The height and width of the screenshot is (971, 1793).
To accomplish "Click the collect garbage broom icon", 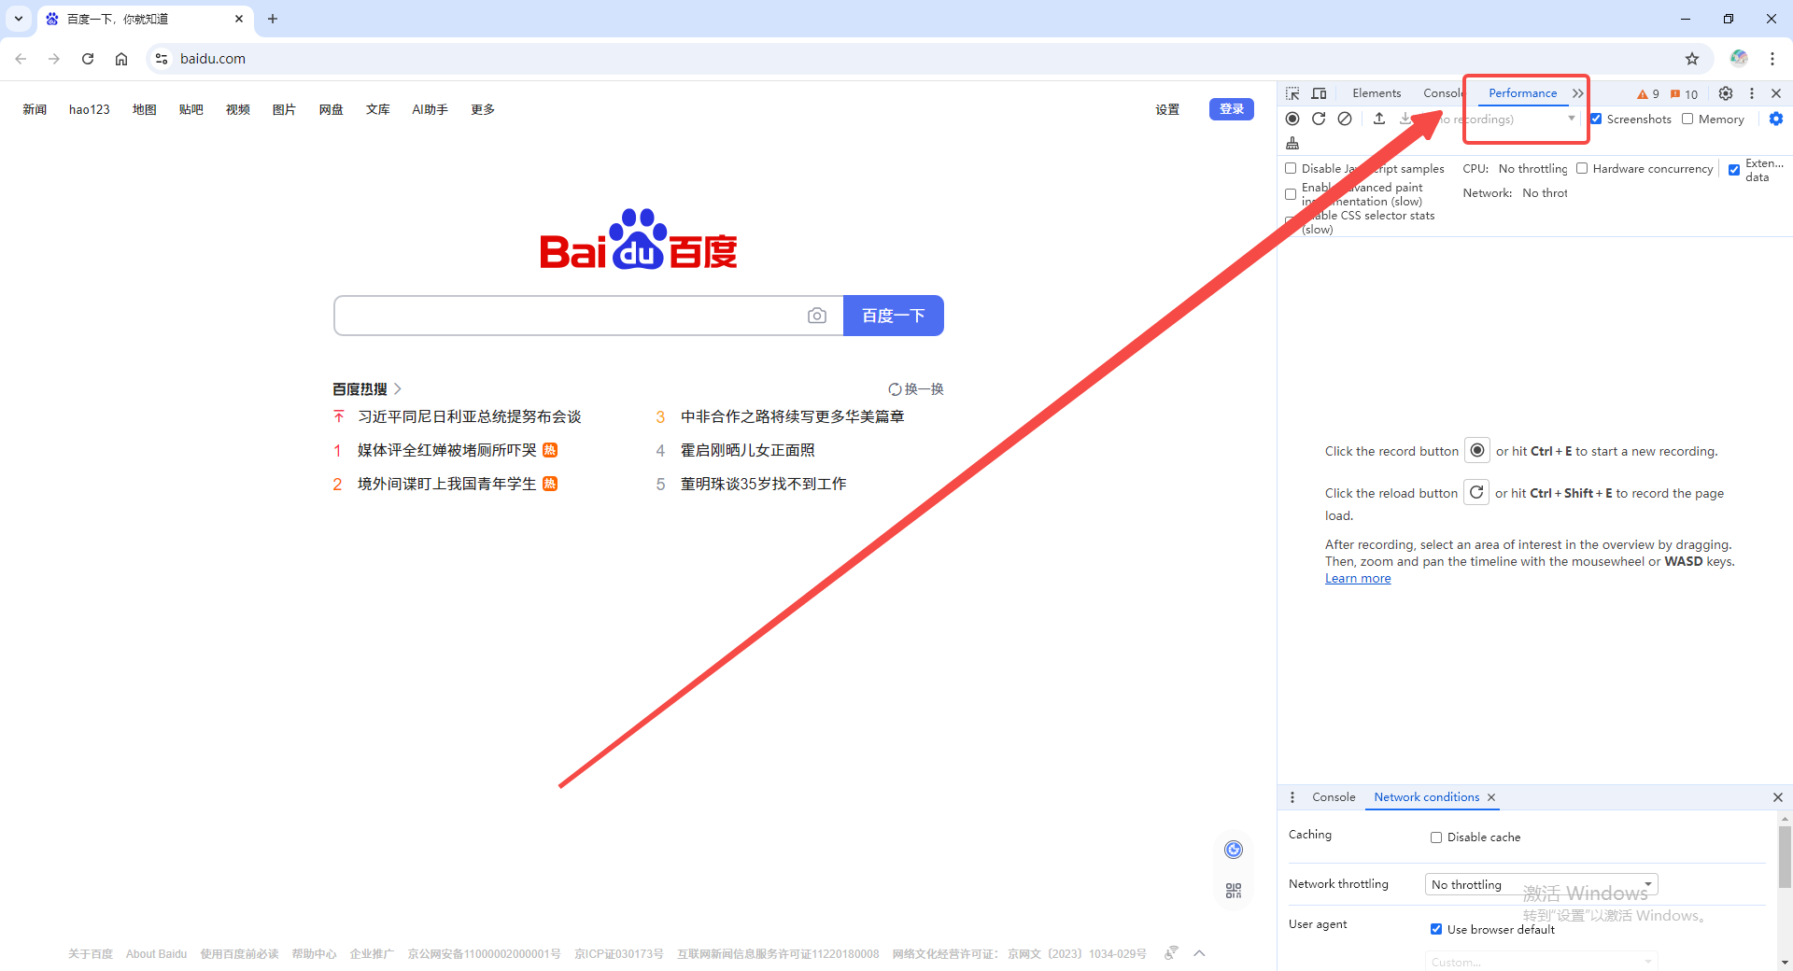I will click(1292, 143).
